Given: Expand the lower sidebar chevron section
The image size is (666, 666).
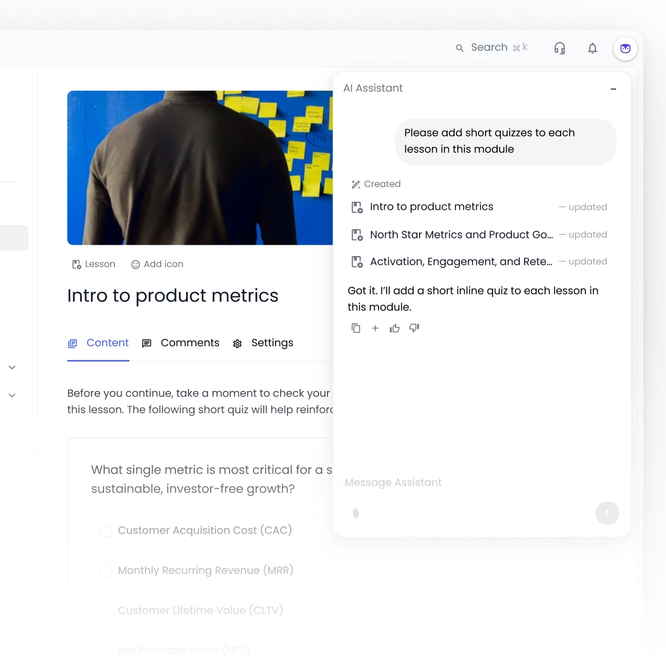Looking at the screenshot, I should (x=11, y=395).
